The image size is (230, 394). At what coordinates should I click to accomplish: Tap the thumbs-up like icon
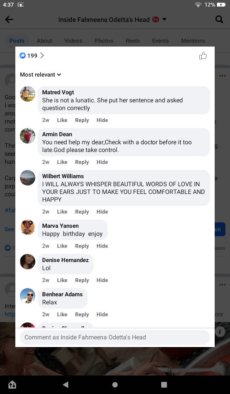click(203, 56)
